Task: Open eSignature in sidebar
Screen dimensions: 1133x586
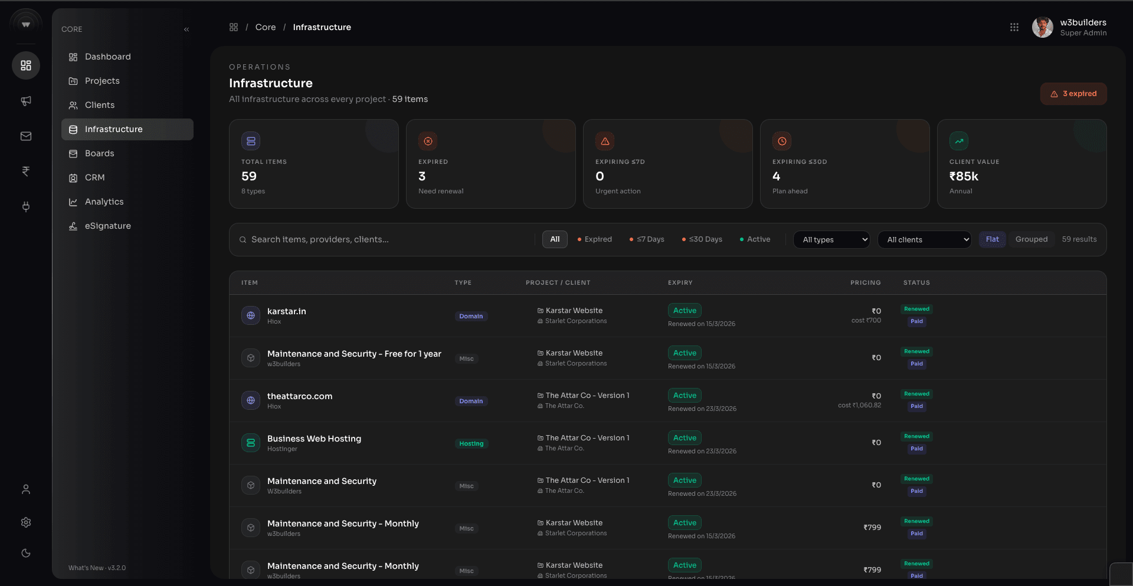Action: pos(127,226)
